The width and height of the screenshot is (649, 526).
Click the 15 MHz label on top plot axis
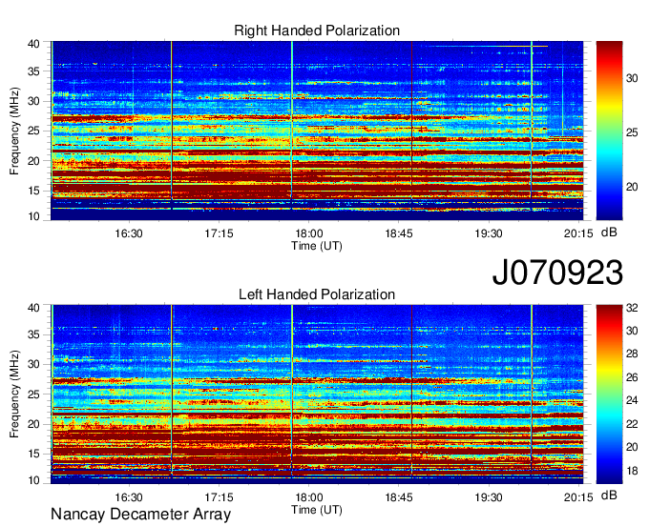tap(33, 191)
